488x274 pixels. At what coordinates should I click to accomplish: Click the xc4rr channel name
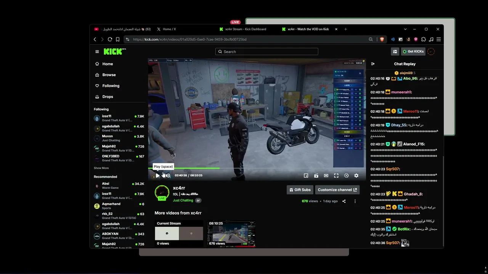(x=179, y=188)
